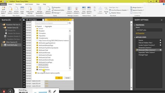
Task: Check the Attribute:Sello checkbox
Action: coord(37,65)
